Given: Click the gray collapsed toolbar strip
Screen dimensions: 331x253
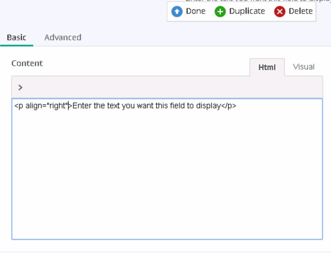Looking at the screenshot, I should (x=167, y=87).
